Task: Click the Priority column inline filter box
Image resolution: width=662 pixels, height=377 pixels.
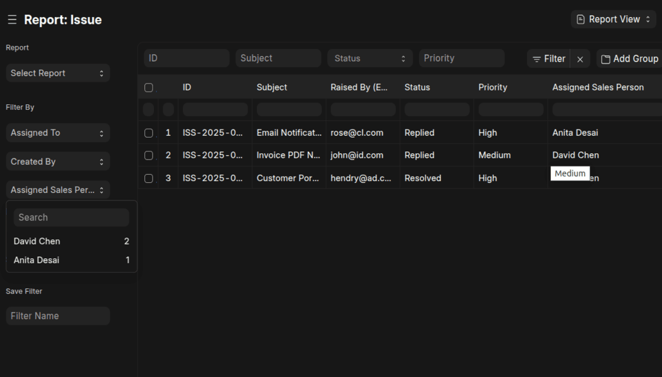Action: tap(511, 110)
